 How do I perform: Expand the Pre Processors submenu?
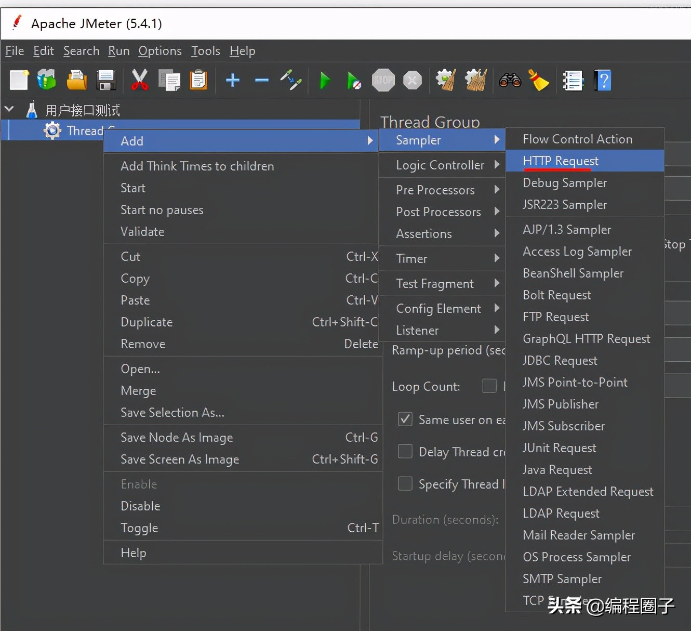click(442, 190)
